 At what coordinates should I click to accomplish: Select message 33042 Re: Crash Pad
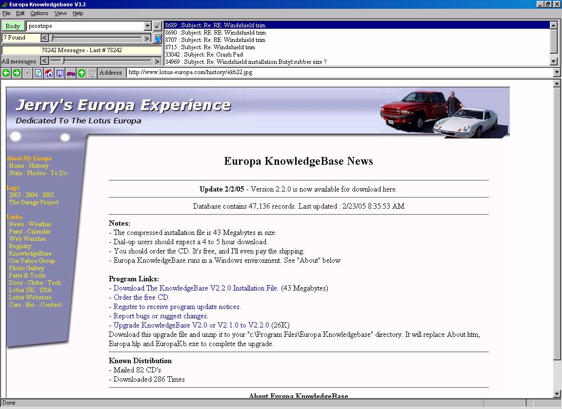204,55
